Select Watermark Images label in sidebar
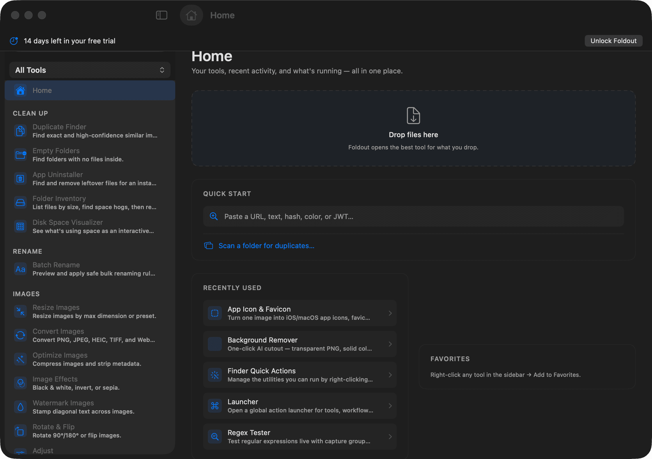 [x=63, y=403]
